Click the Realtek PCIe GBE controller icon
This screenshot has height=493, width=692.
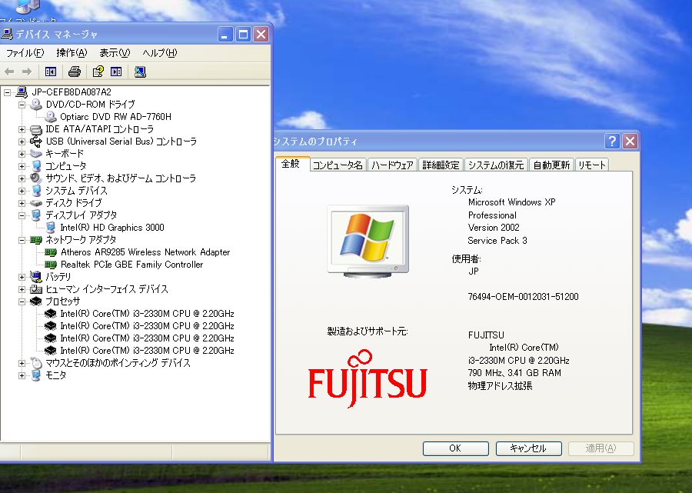tap(51, 265)
